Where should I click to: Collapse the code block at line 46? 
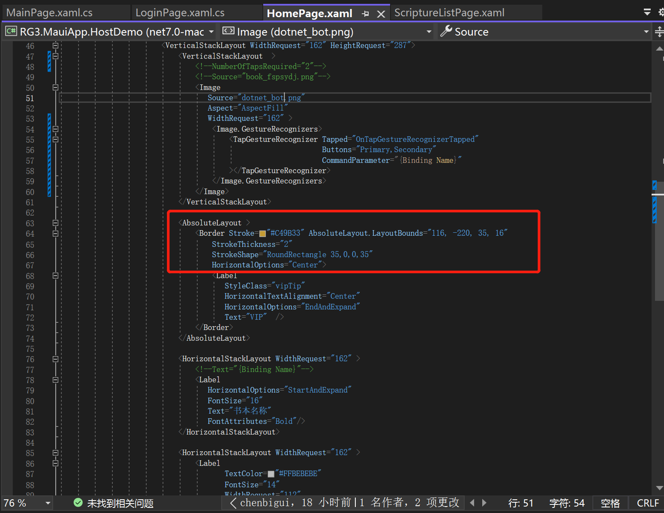[x=55, y=45]
